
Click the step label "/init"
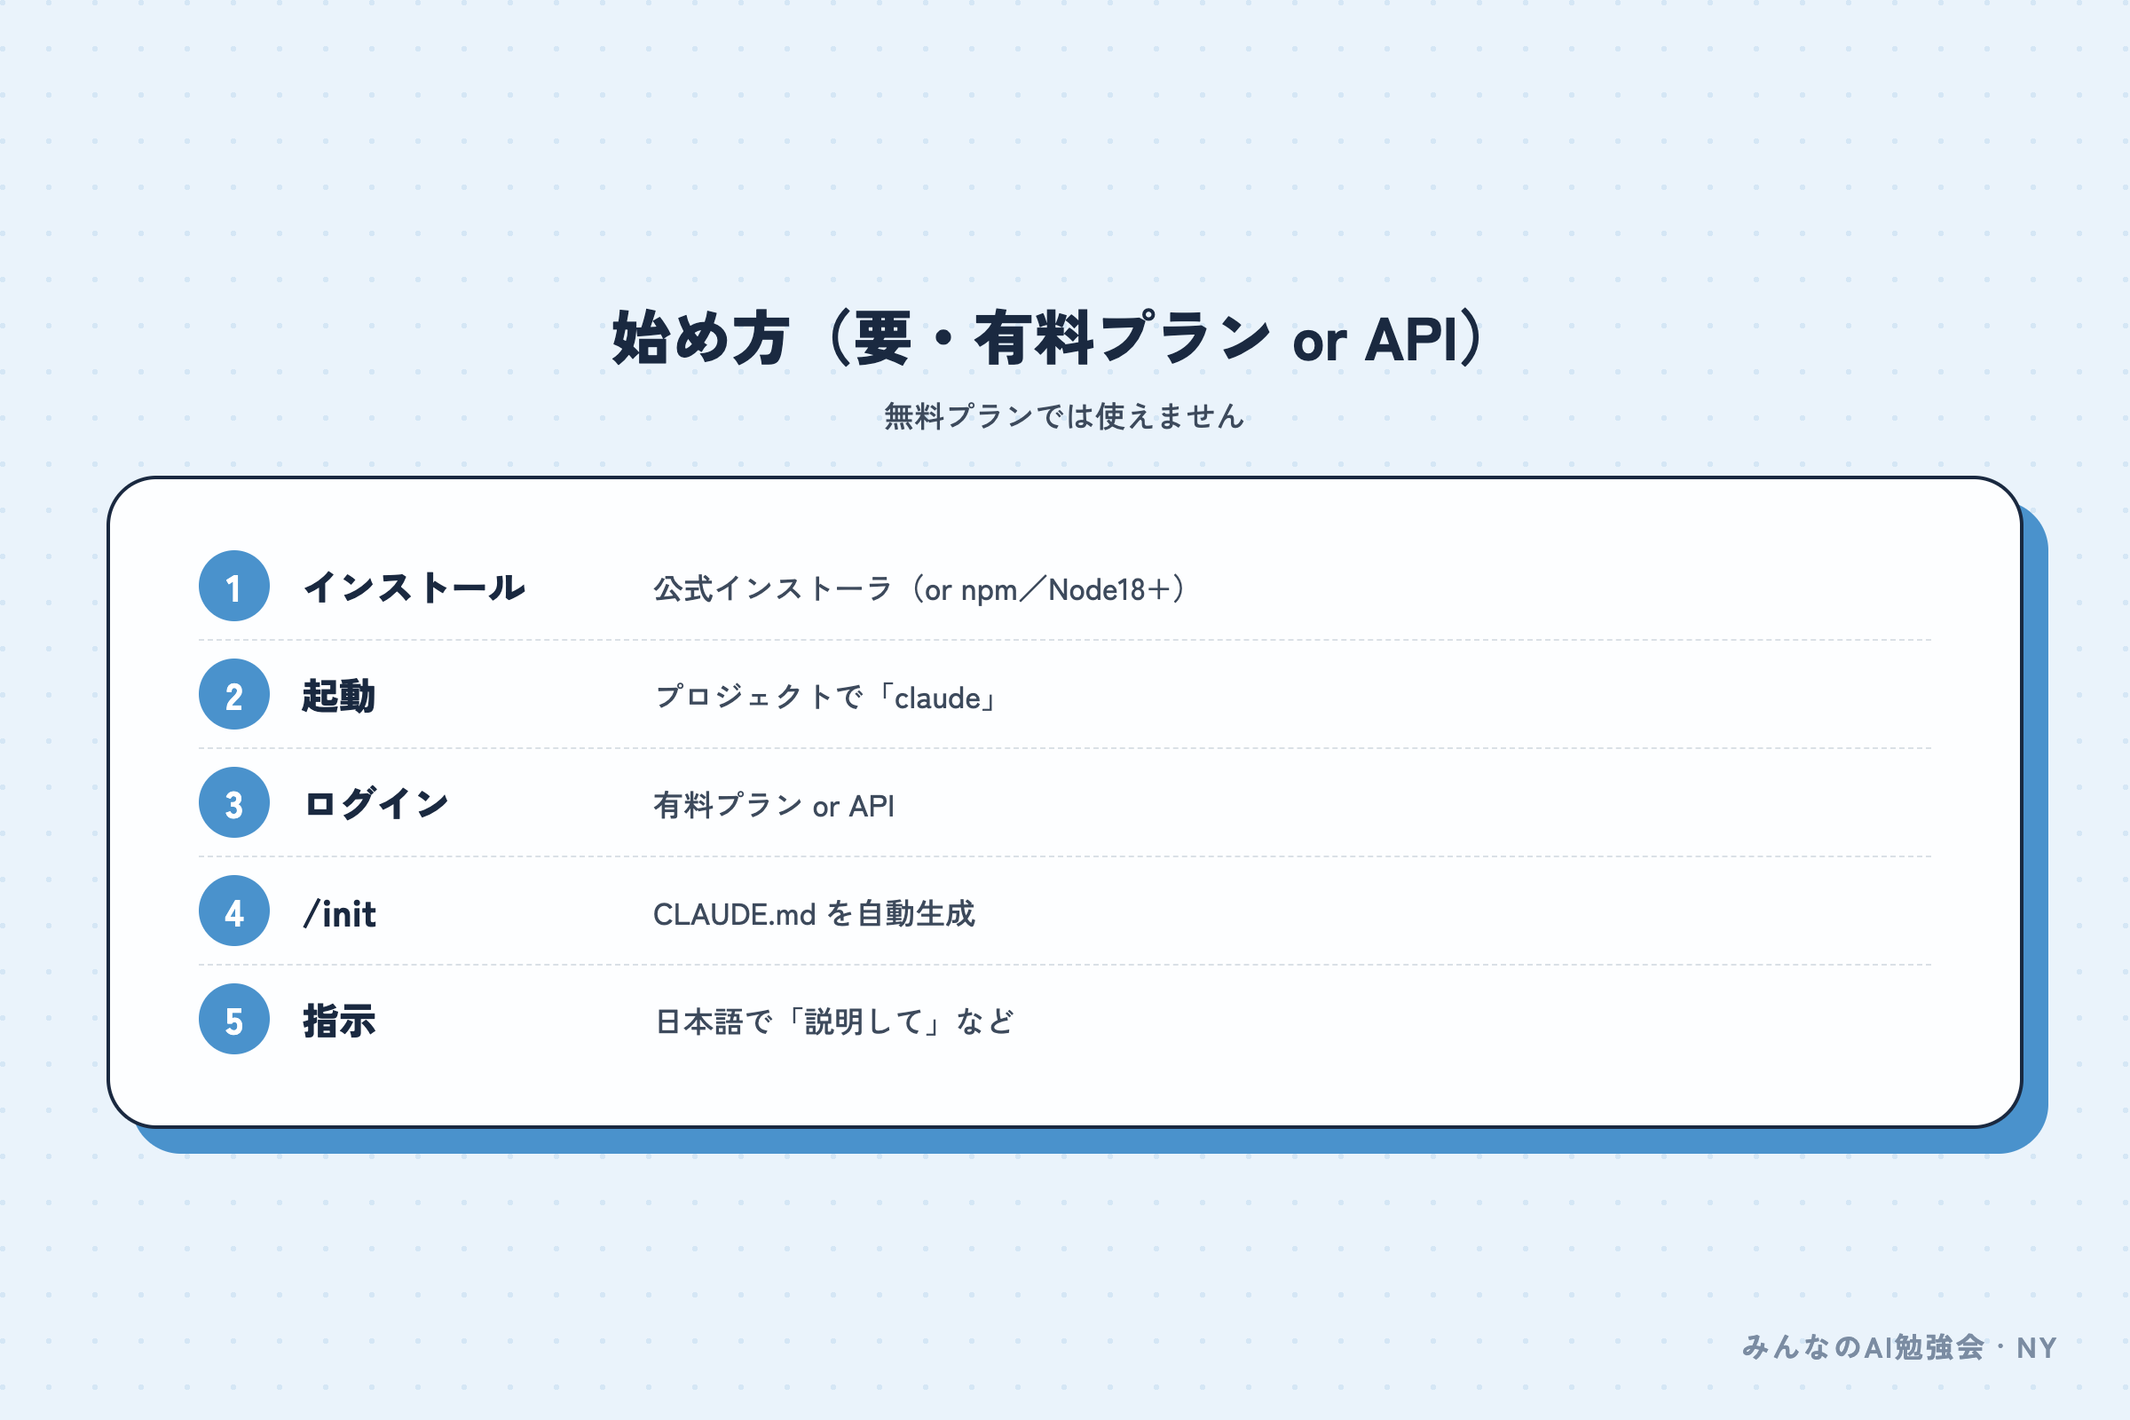pyautogui.click(x=340, y=913)
